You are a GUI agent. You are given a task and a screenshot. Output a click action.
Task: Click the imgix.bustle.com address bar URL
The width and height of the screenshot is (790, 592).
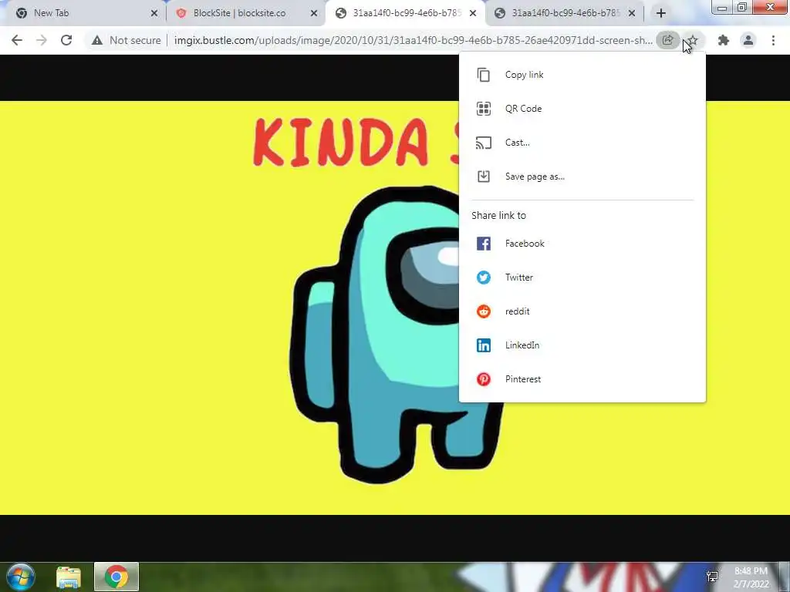tap(414, 40)
